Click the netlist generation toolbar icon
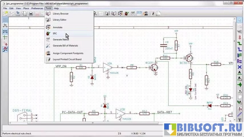 tap(133, 14)
